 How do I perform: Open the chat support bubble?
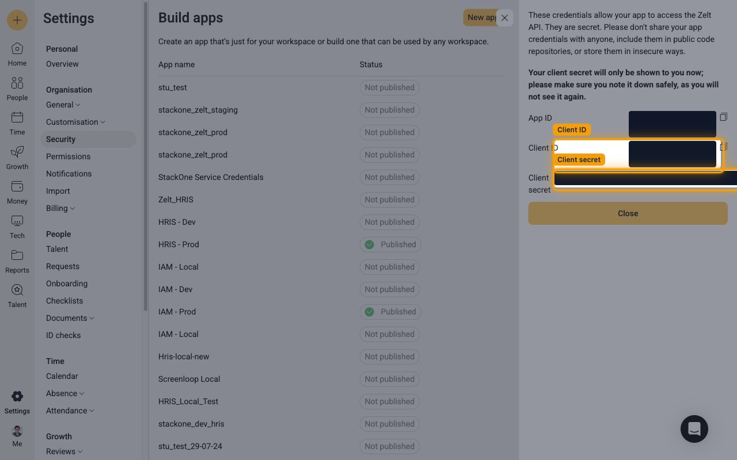pyautogui.click(x=694, y=429)
